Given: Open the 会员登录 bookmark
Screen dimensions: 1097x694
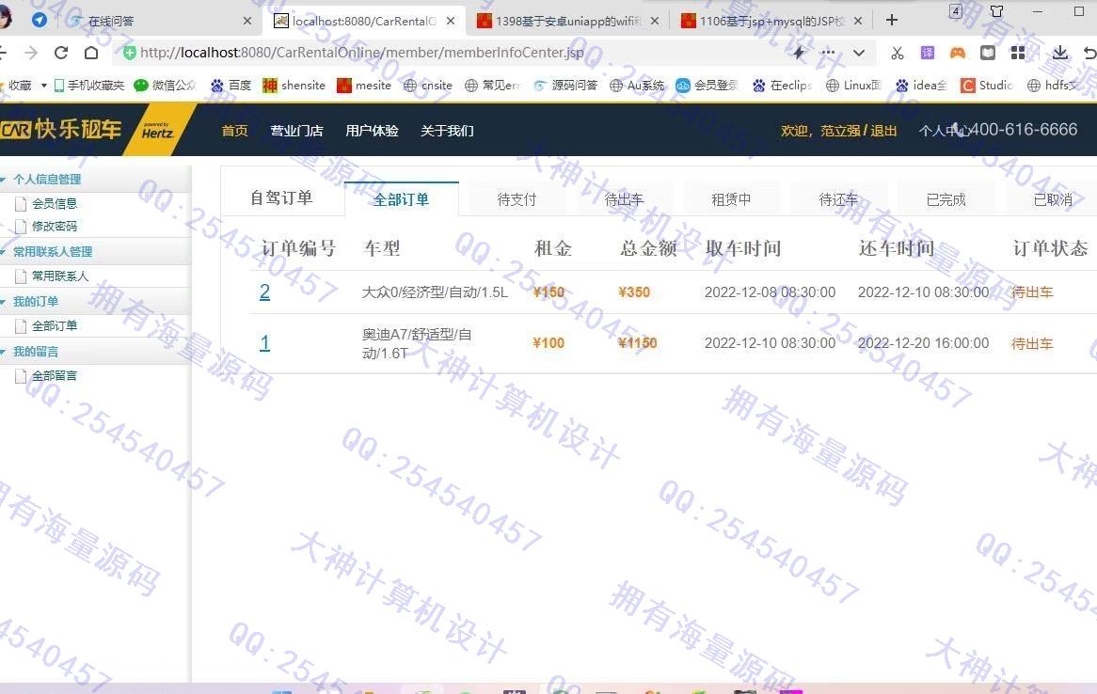Looking at the screenshot, I should [x=707, y=86].
